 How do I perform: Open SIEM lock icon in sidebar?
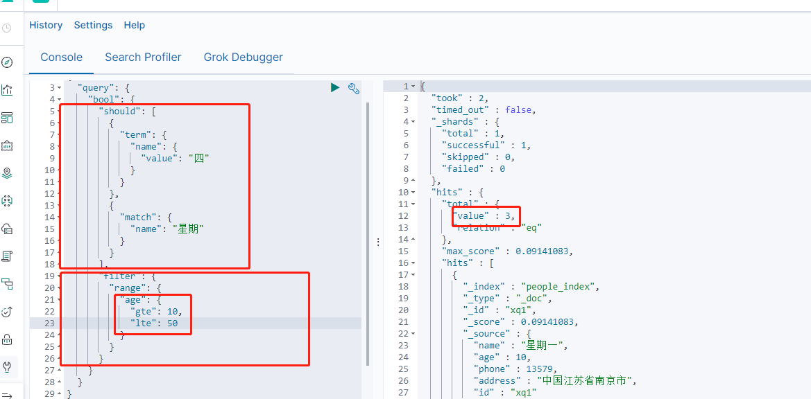tap(7, 339)
